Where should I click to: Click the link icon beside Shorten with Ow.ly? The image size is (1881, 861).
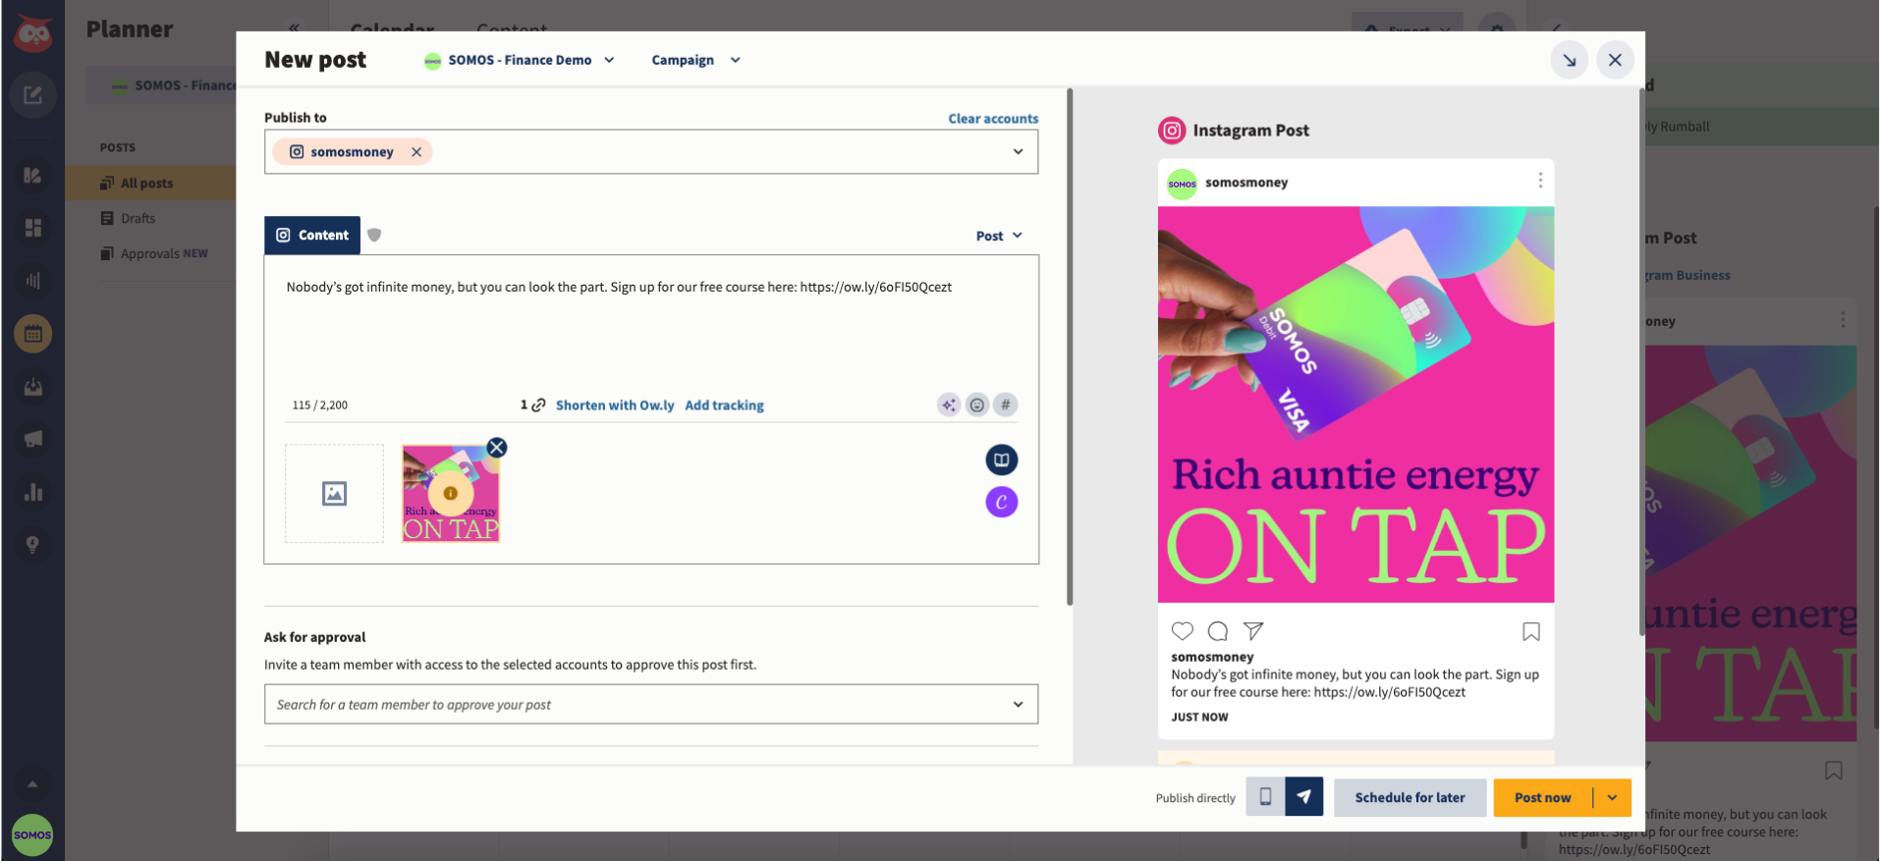pos(538,404)
